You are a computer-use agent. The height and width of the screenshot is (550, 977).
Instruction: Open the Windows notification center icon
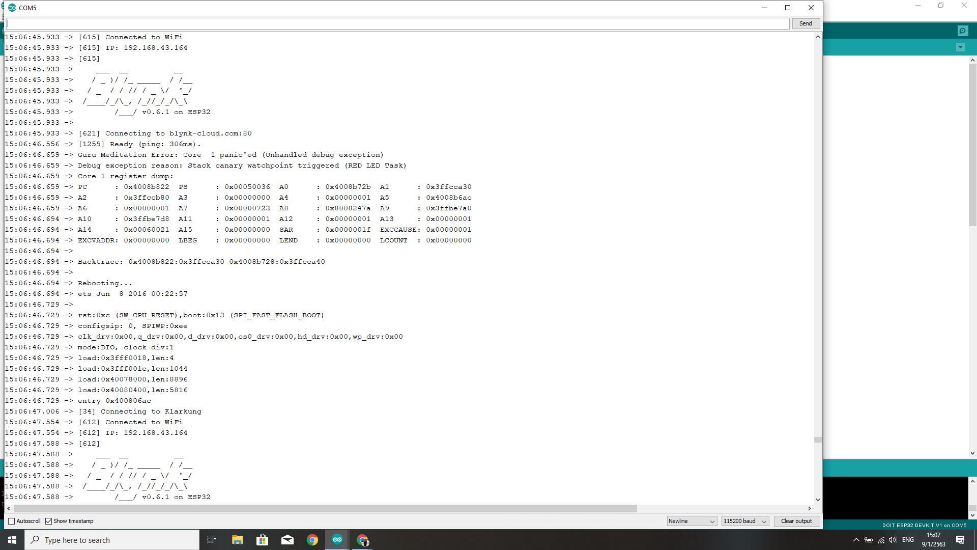960,540
